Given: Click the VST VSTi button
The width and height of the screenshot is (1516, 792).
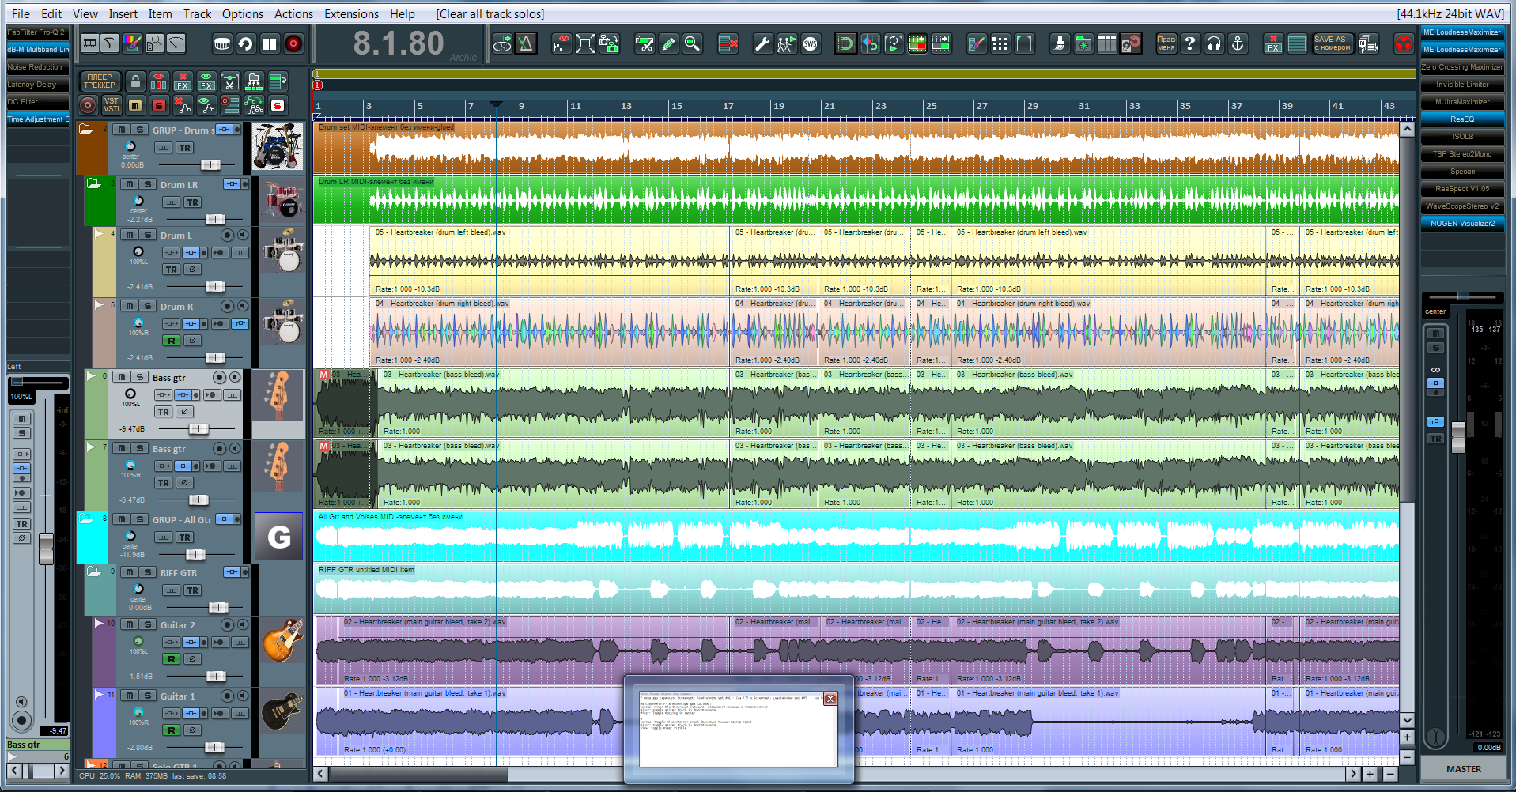Looking at the screenshot, I should click(x=112, y=105).
